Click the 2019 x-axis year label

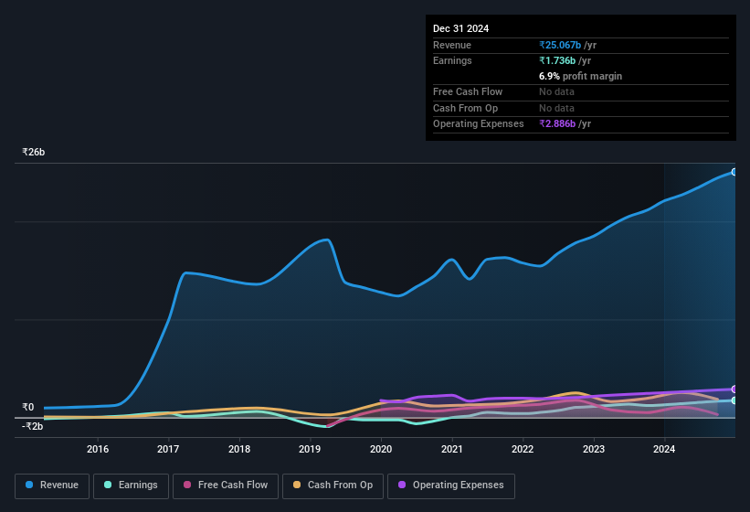pyautogui.click(x=310, y=449)
